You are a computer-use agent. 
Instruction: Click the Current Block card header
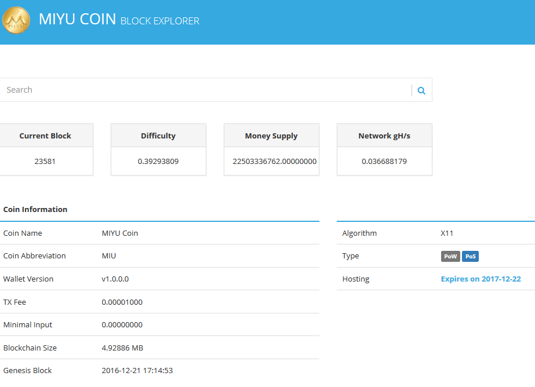(x=46, y=136)
